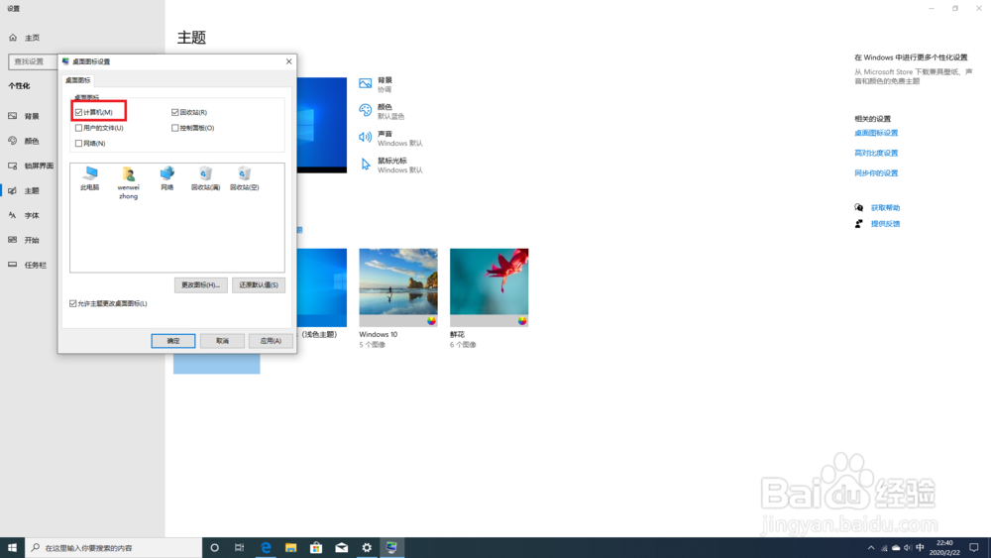Click the 还原默认值(S) button
Viewport: 991px width, 558px height.
tap(259, 285)
